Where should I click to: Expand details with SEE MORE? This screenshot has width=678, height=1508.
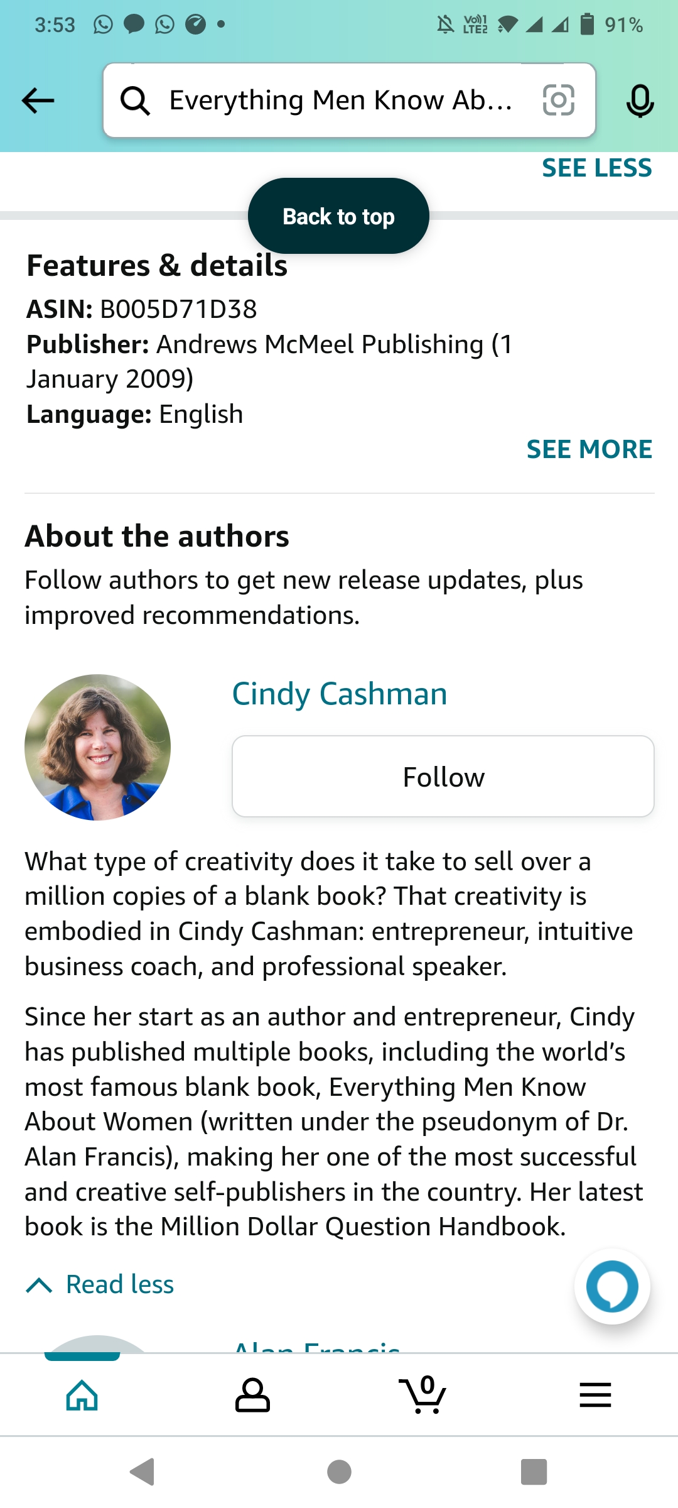click(x=589, y=449)
